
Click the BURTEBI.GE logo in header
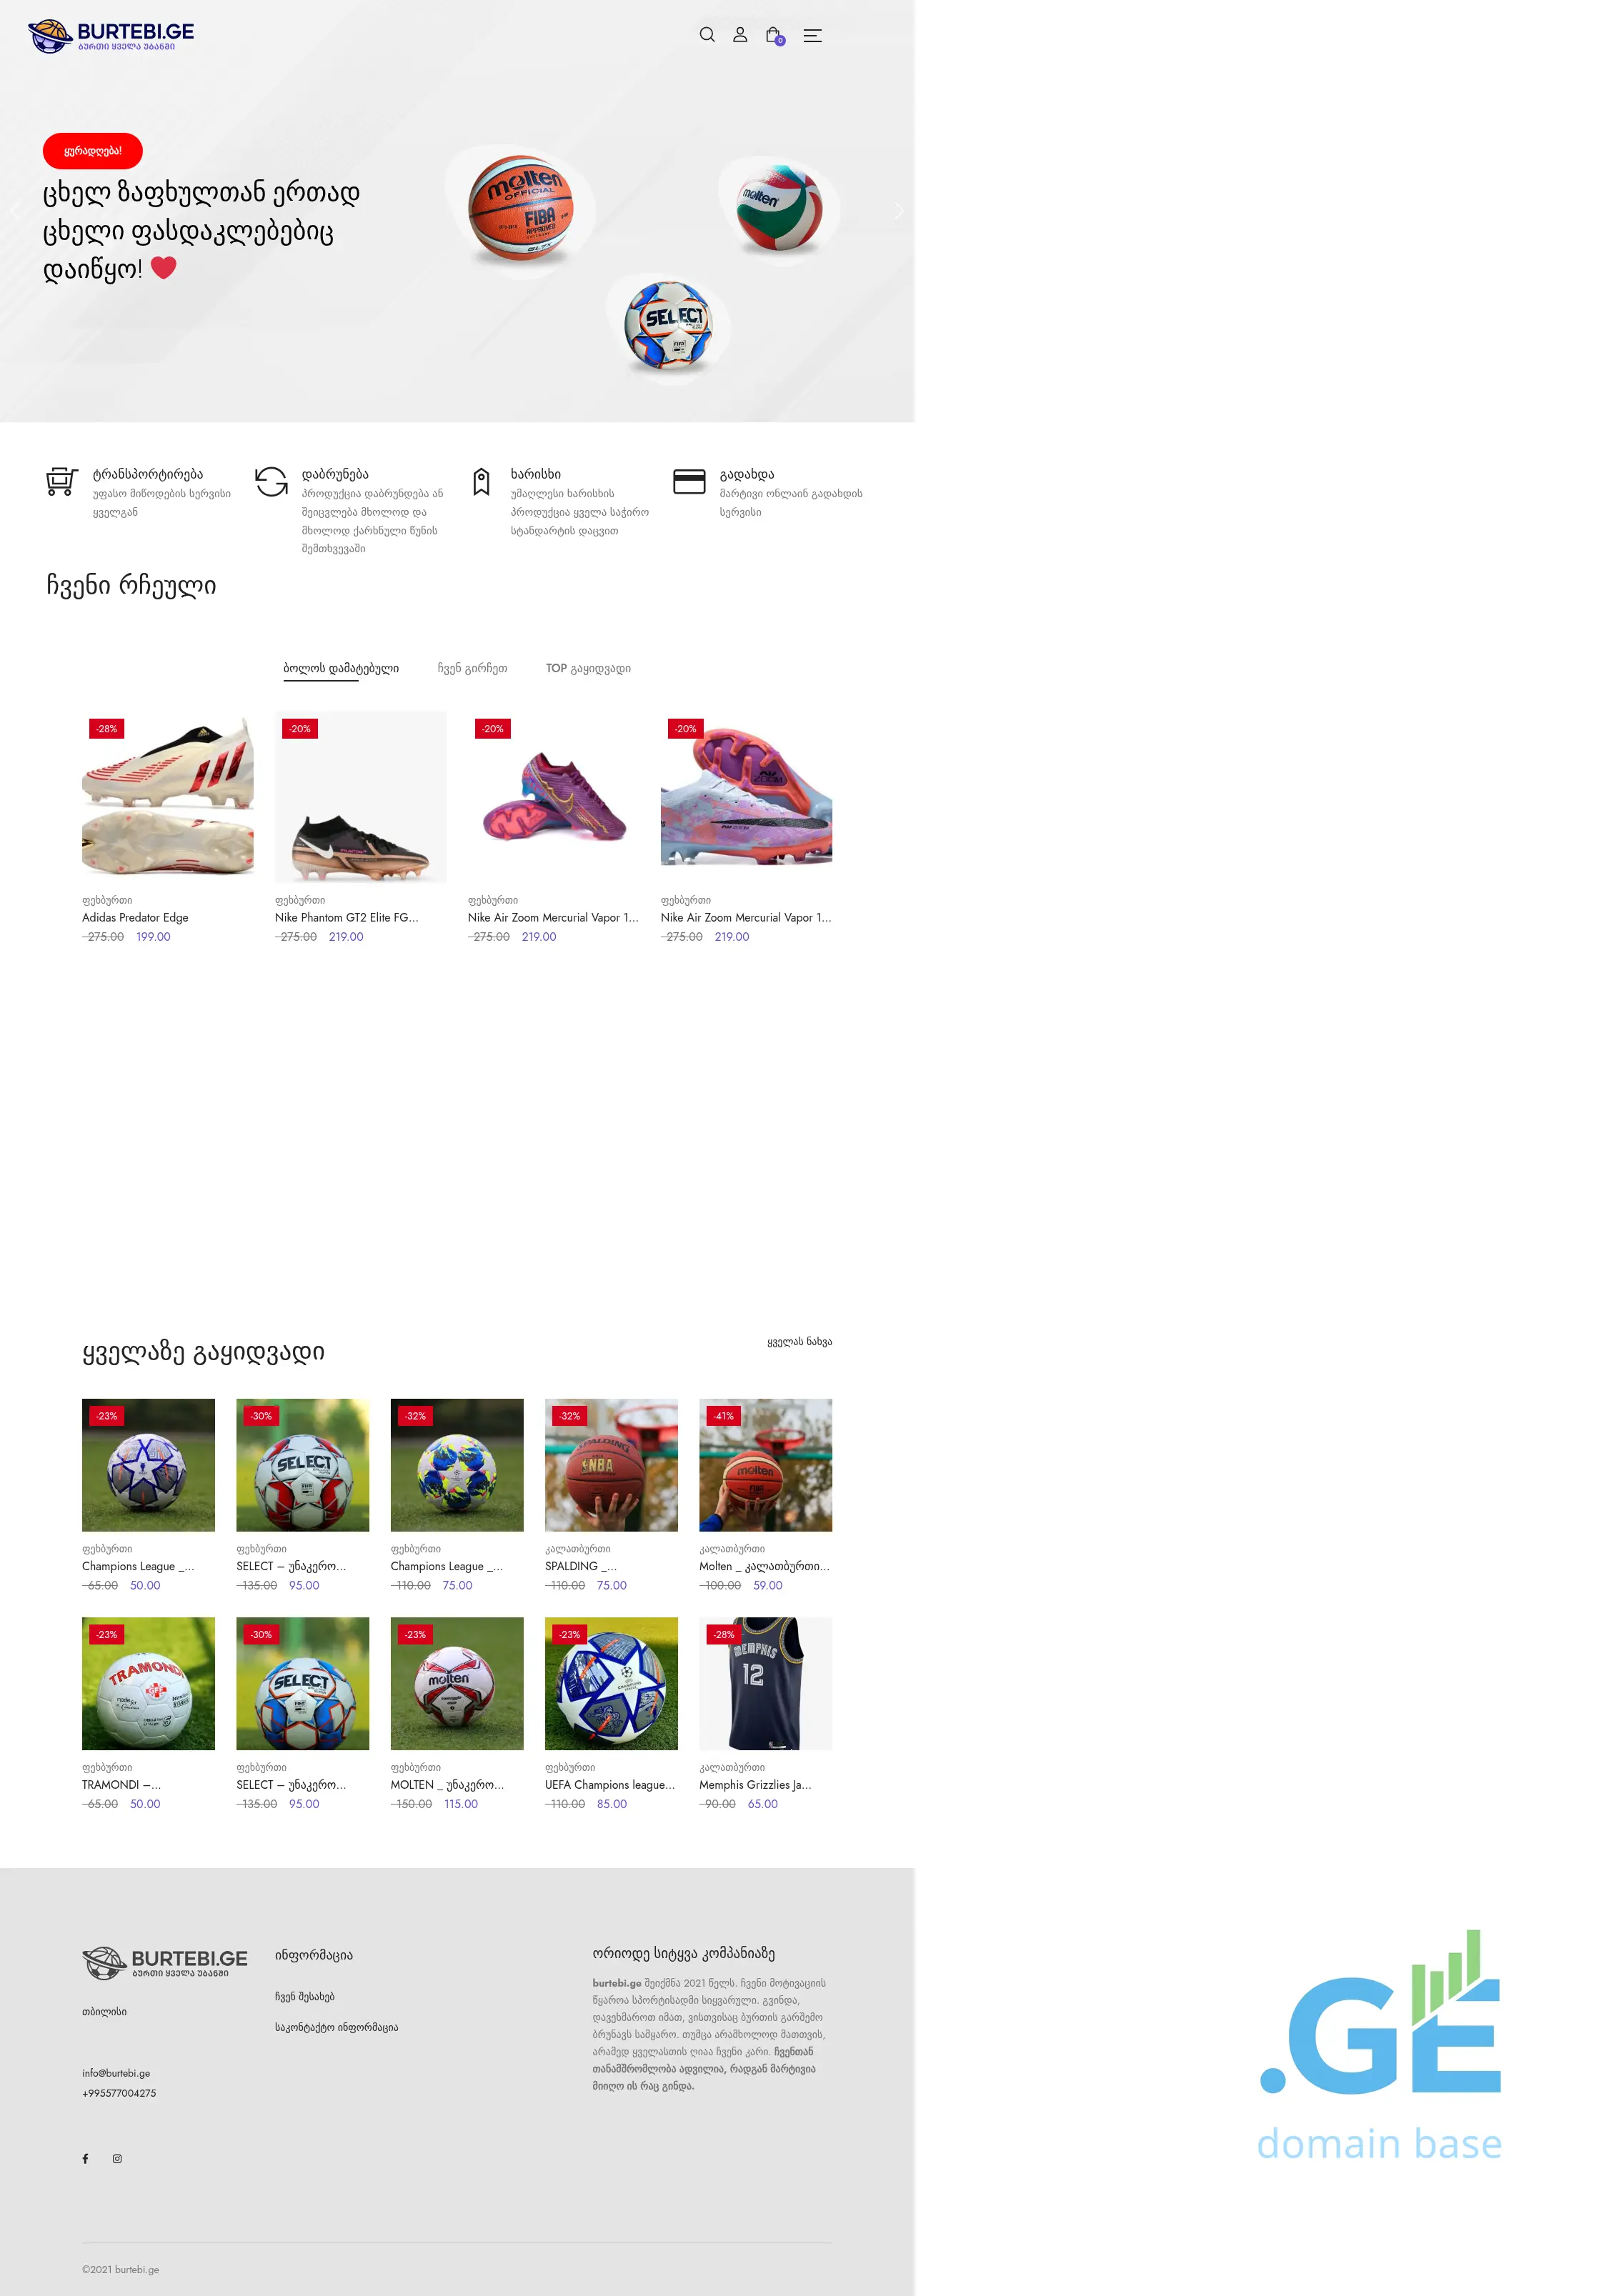pos(111,36)
